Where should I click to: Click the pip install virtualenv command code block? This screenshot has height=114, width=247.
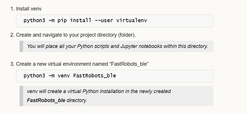pos(115,21)
